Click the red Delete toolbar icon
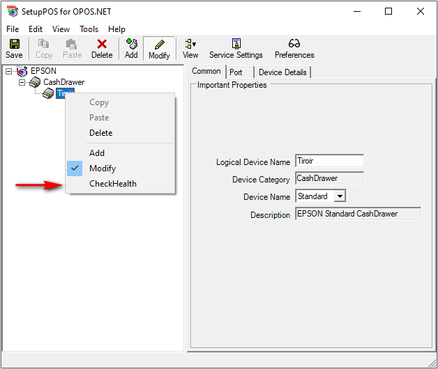 (x=102, y=48)
